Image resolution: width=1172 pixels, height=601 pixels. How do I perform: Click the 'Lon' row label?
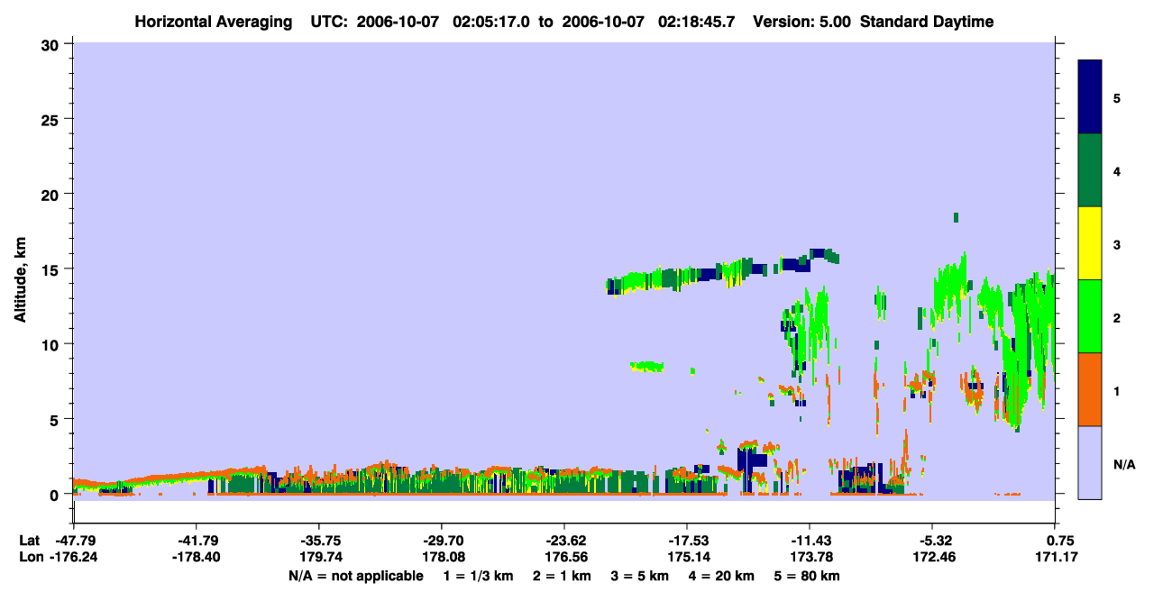point(30,558)
